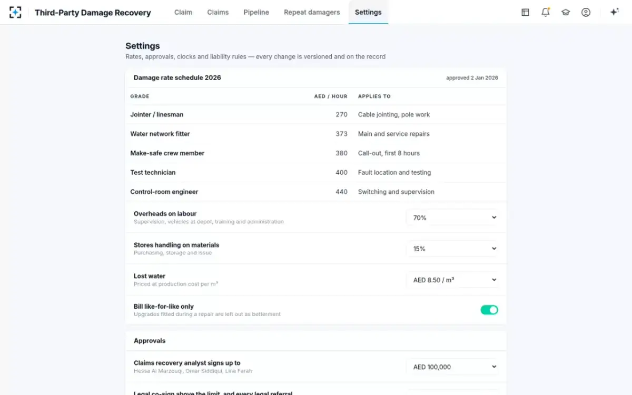The image size is (632, 395).
Task: Click the GRADE column header
Action: (140, 96)
